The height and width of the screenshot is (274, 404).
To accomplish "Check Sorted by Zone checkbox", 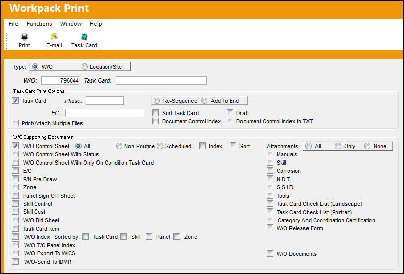I will [x=177, y=237].
